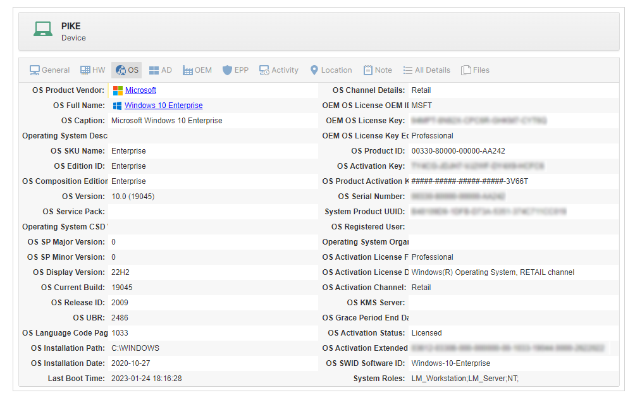Select the installation path C:\WINDOWS
Image resolution: width=635 pixels, height=395 pixels.
click(x=135, y=348)
